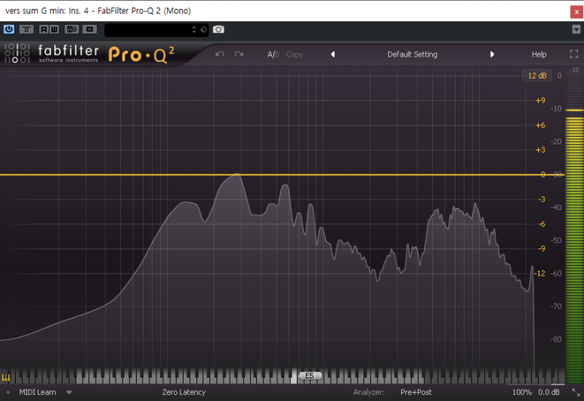Viewport: 584px width, 401px height.
Task: Go to next preset arrow
Action: click(492, 54)
